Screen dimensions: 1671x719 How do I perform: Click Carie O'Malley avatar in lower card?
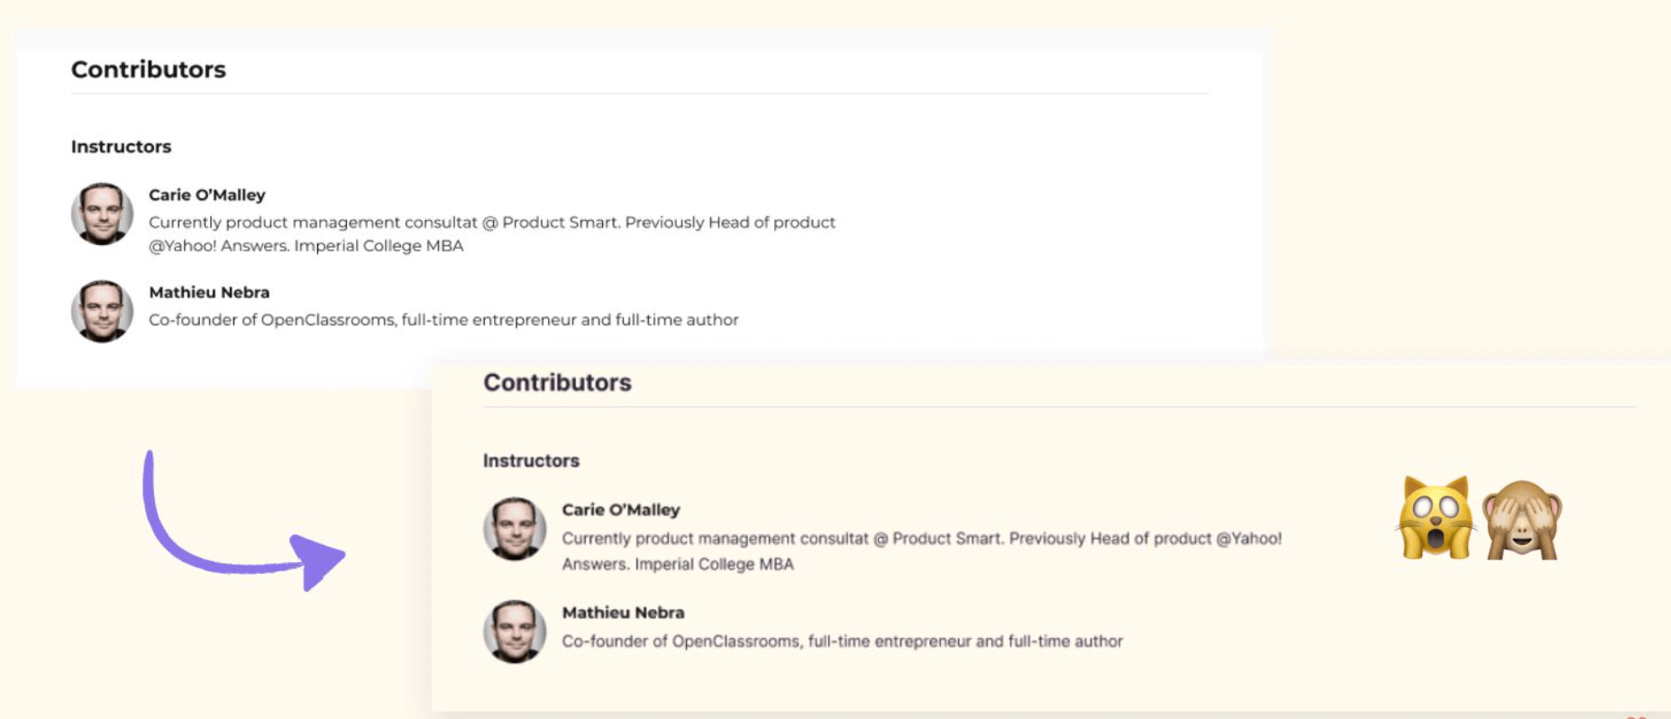click(x=515, y=529)
